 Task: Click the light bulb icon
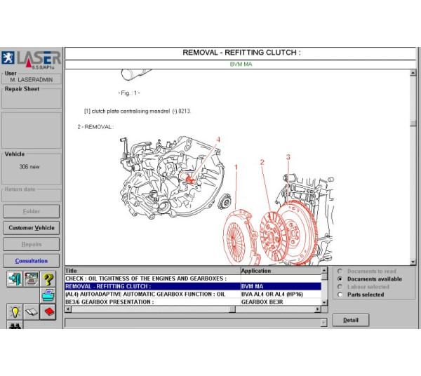pos(14,311)
